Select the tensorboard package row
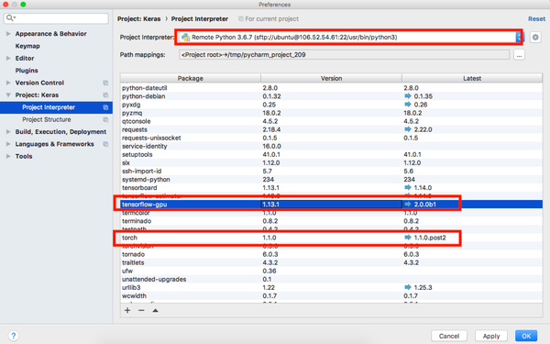The width and height of the screenshot is (550, 344). click(x=332, y=188)
